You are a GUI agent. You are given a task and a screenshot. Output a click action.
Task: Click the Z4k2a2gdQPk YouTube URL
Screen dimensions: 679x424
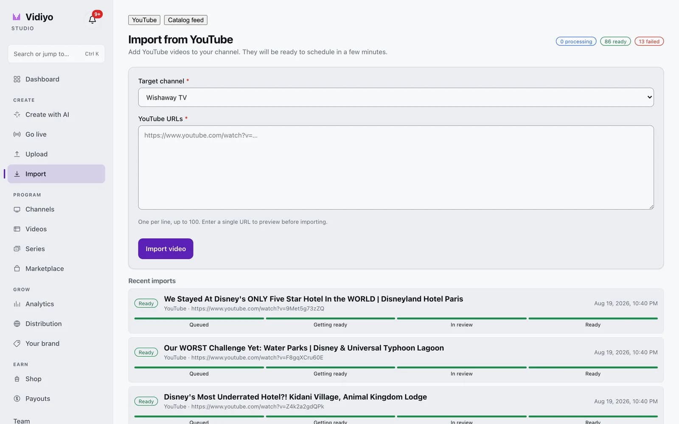[258, 407]
